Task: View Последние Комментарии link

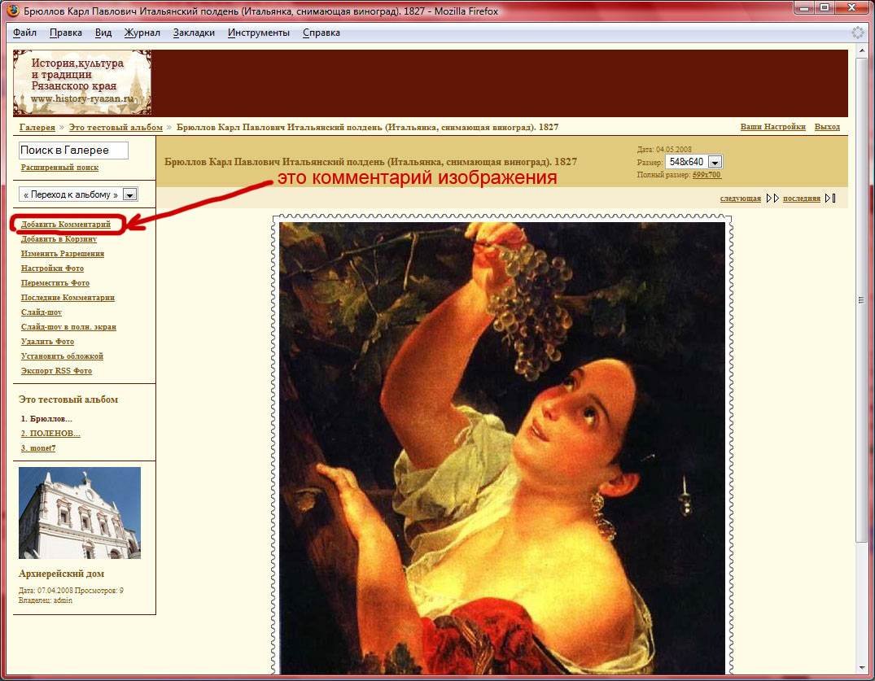Action: pyautogui.click(x=68, y=297)
